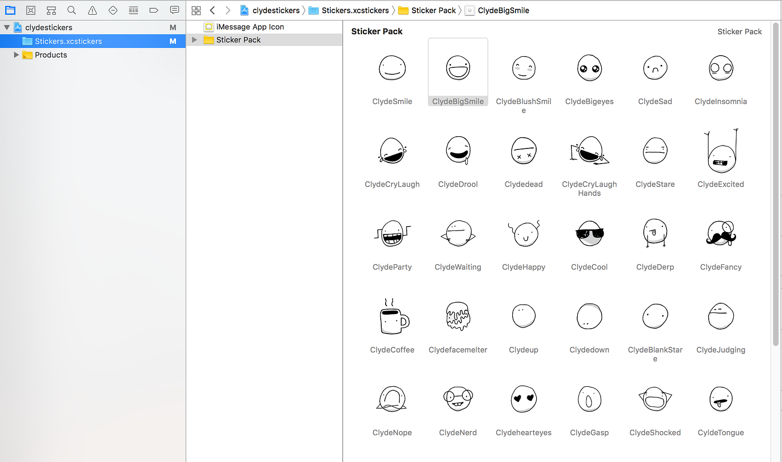The image size is (782, 462).
Task: Click clydestickers in the jump bar
Action: pos(270,10)
